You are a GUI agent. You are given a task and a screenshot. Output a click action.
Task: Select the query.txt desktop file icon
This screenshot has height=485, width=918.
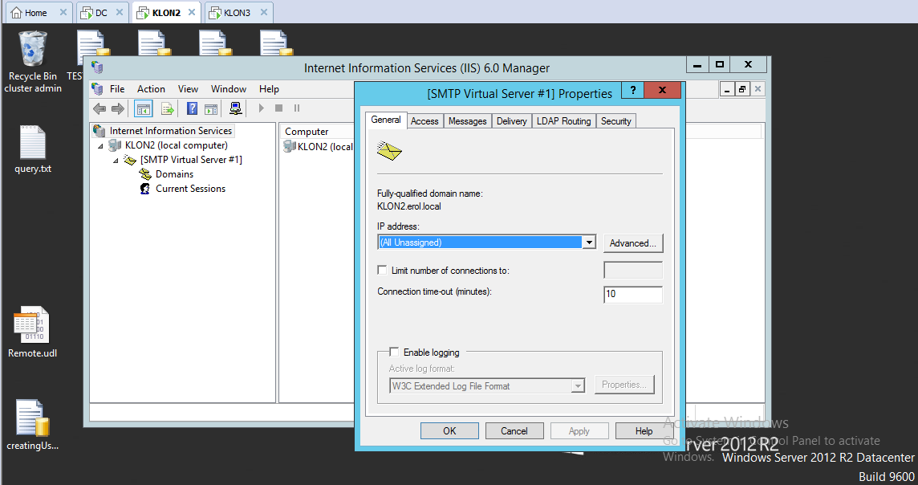click(x=33, y=145)
